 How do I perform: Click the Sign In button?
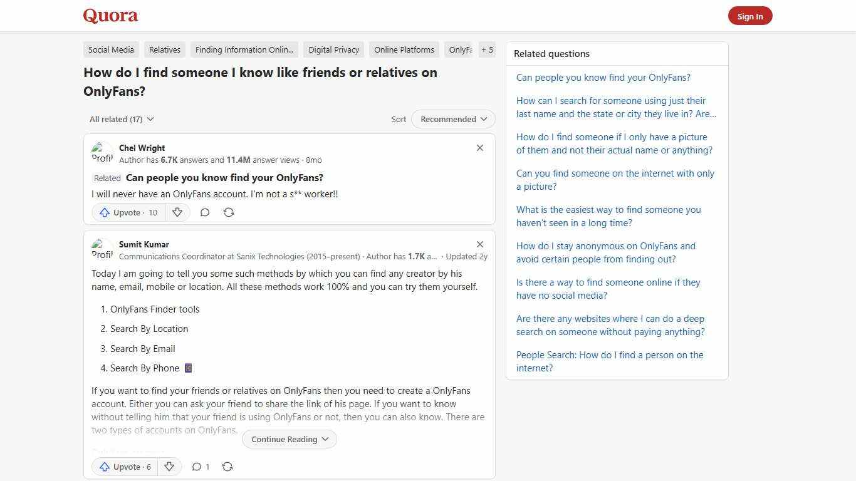tap(750, 16)
